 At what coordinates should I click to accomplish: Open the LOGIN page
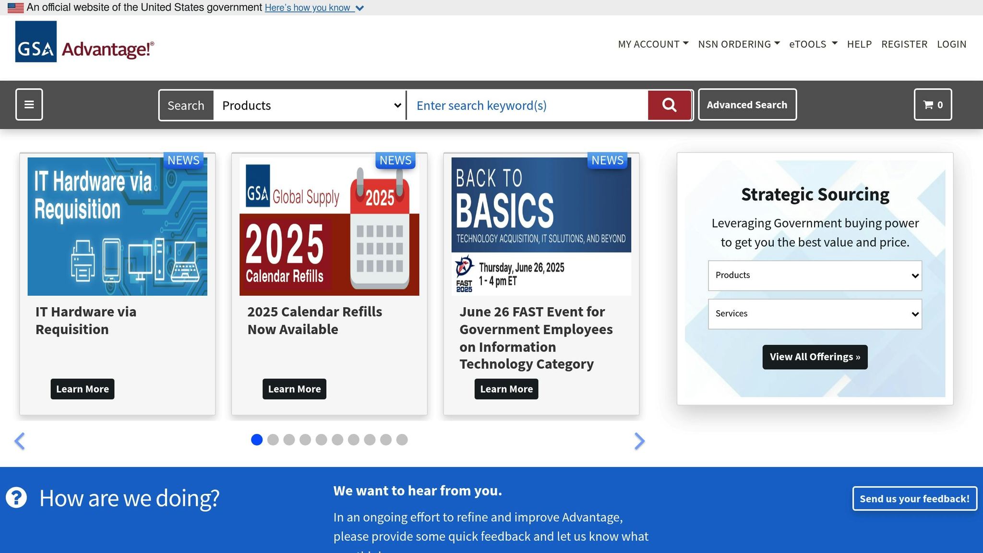click(x=952, y=44)
